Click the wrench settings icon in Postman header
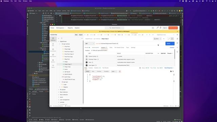The image size is (217, 122). coord(157,28)
